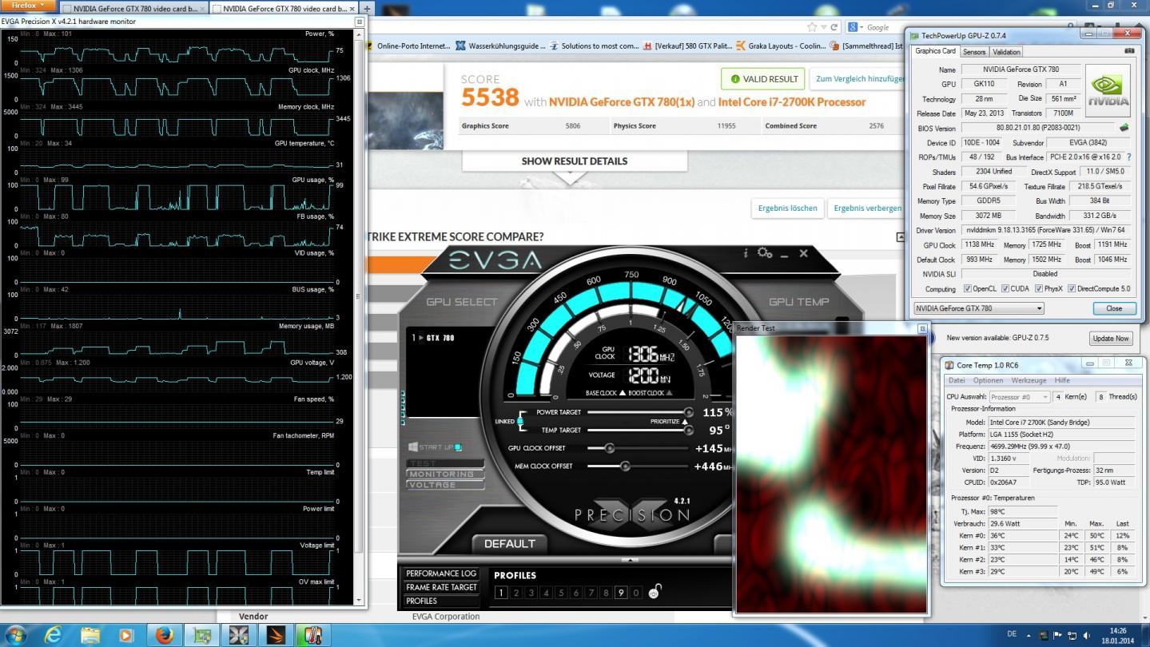Close the hardware monitor panel
This screenshot has width=1150, height=647.
pyautogui.click(x=359, y=22)
